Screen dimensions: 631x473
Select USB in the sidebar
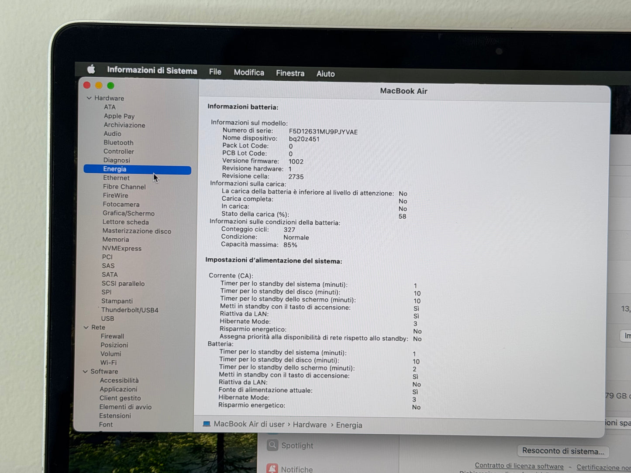point(107,319)
